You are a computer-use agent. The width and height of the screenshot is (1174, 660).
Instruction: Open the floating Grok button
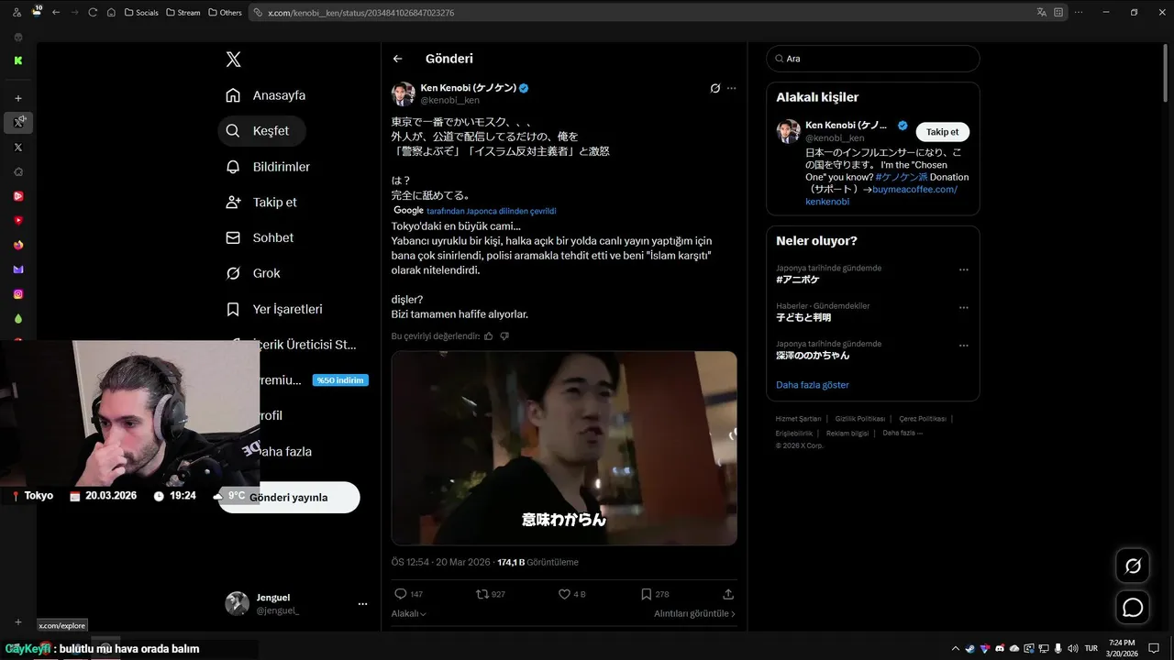click(x=1133, y=566)
